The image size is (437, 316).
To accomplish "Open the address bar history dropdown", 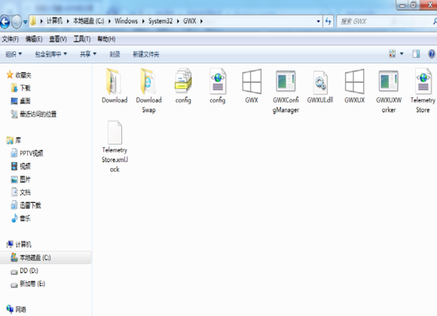I will tap(318, 21).
